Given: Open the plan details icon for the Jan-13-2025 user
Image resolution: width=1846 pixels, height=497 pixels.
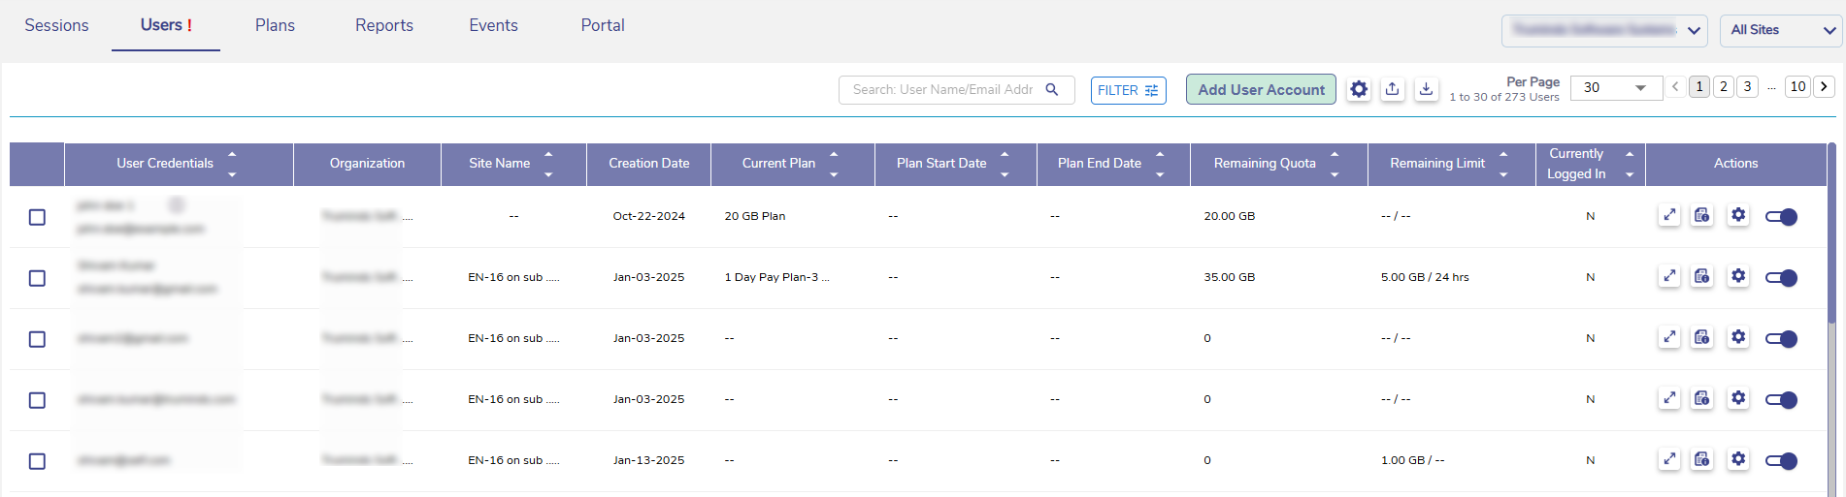Looking at the screenshot, I should point(1702,460).
